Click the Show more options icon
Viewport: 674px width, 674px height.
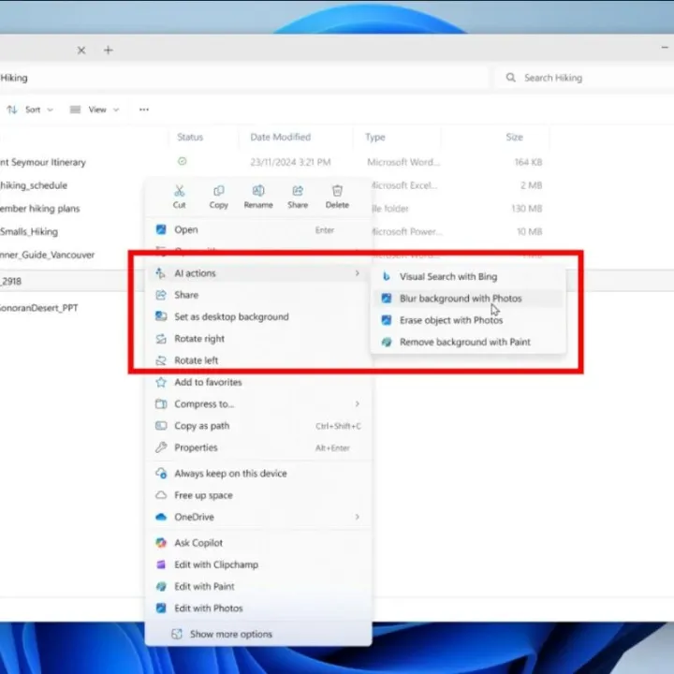coord(177,634)
